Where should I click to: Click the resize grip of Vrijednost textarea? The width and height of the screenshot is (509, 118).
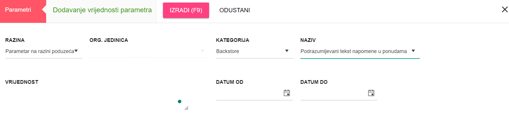point(186,108)
